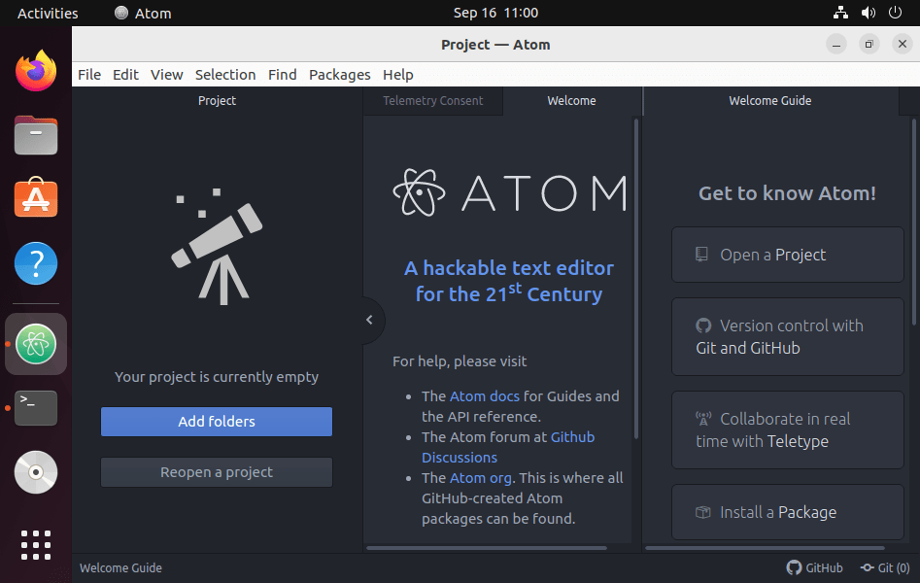
Task: Select the Teletype antenna icon
Action: coord(702,418)
